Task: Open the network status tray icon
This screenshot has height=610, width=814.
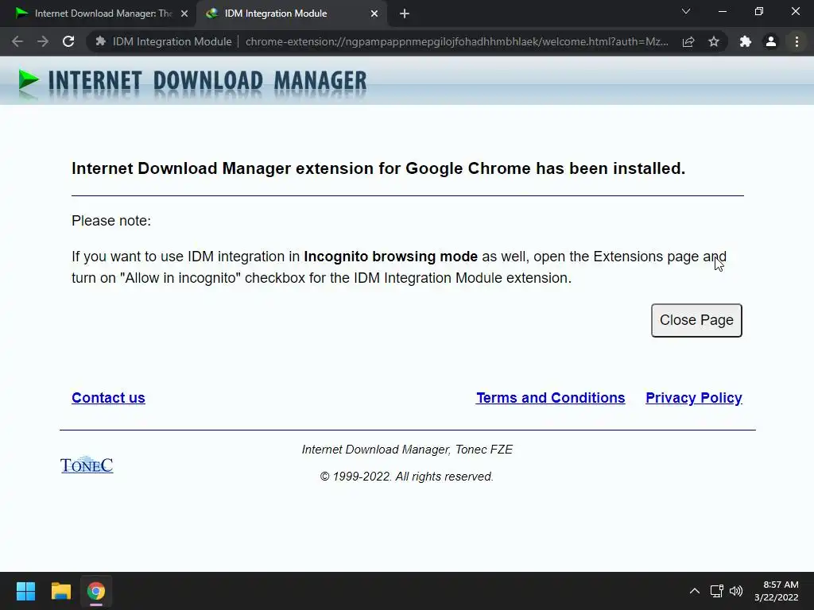Action: [x=717, y=591]
